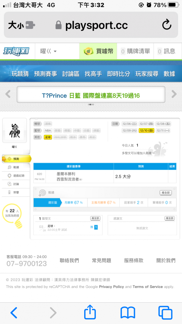Open the Safari bookmarks book icon

(x=128, y=313)
